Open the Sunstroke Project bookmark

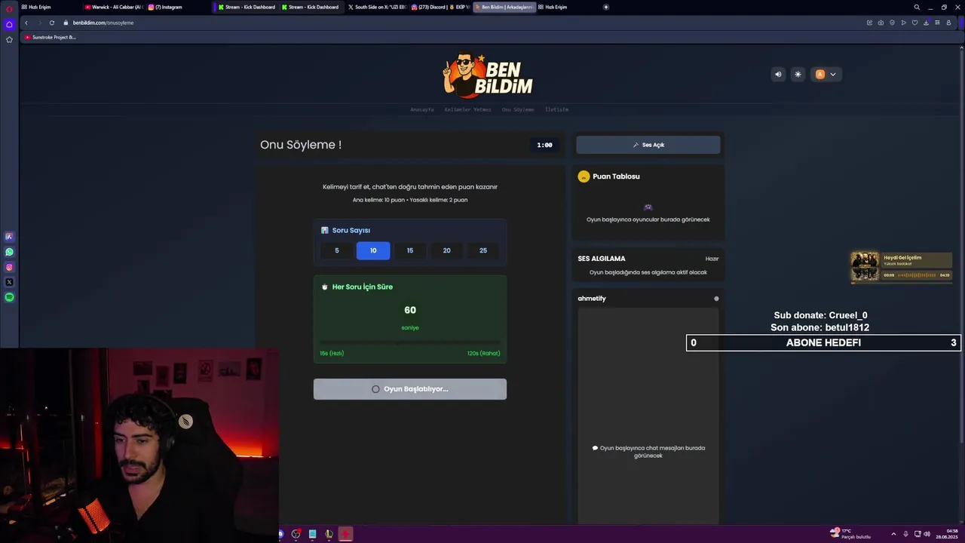click(51, 37)
